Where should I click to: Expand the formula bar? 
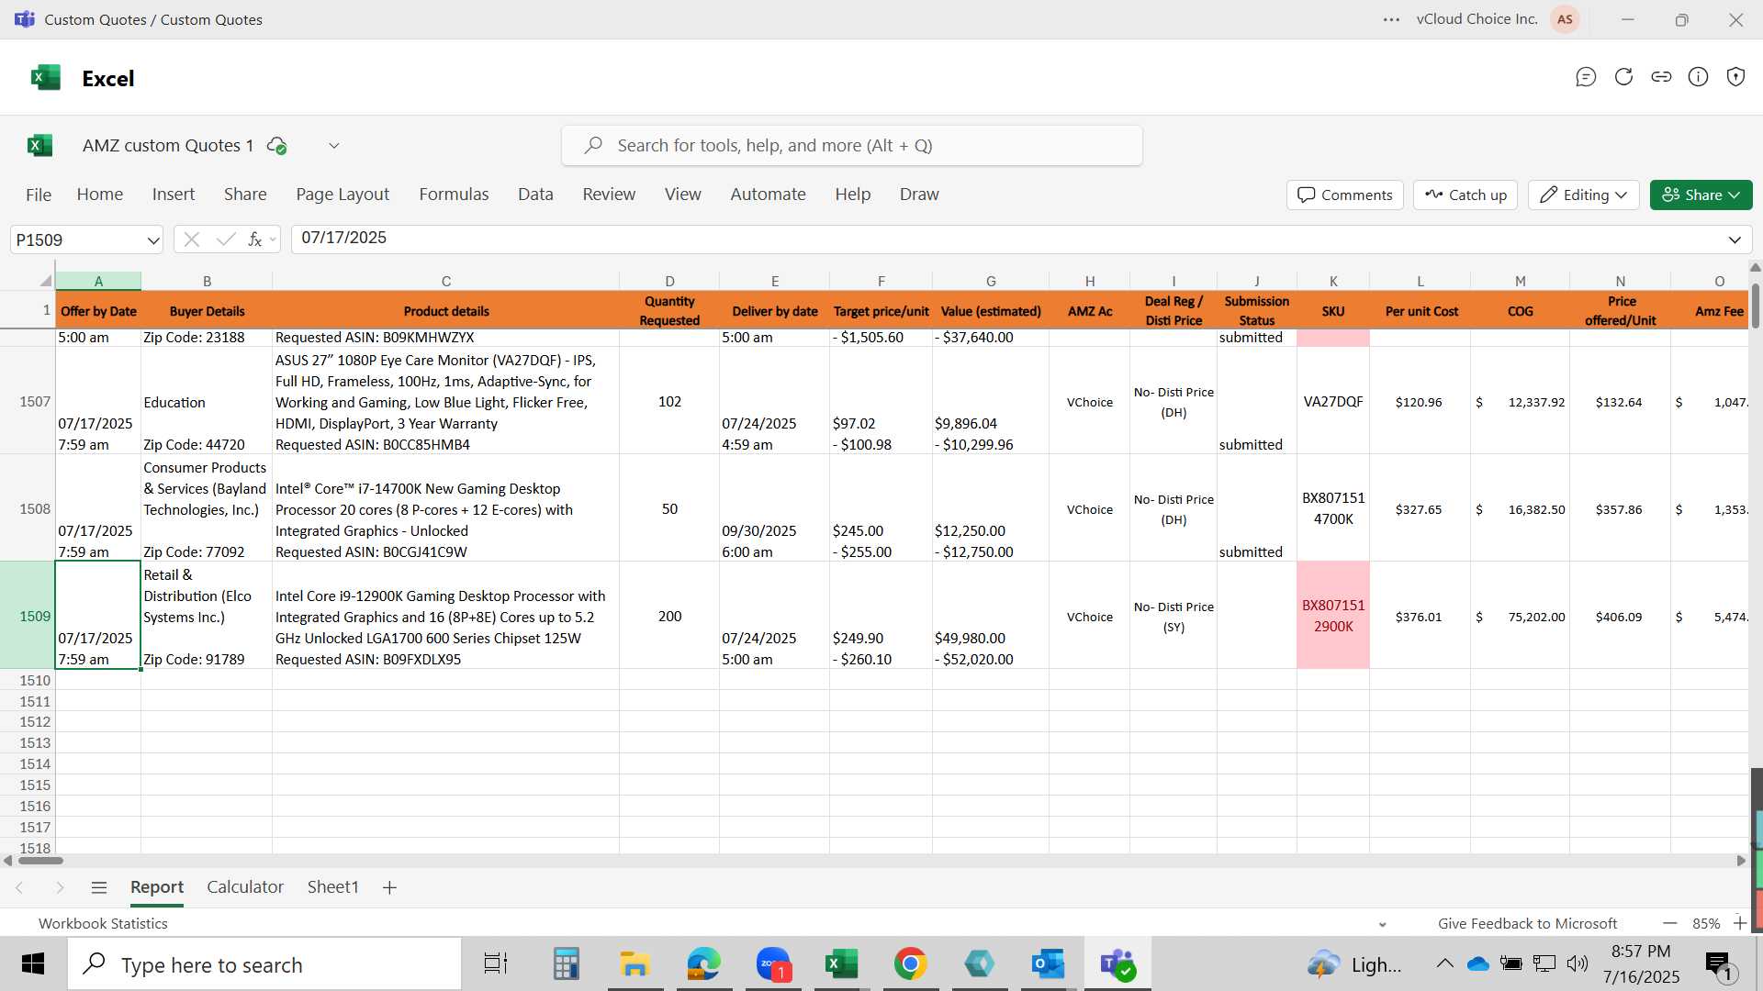(x=1735, y=240)
